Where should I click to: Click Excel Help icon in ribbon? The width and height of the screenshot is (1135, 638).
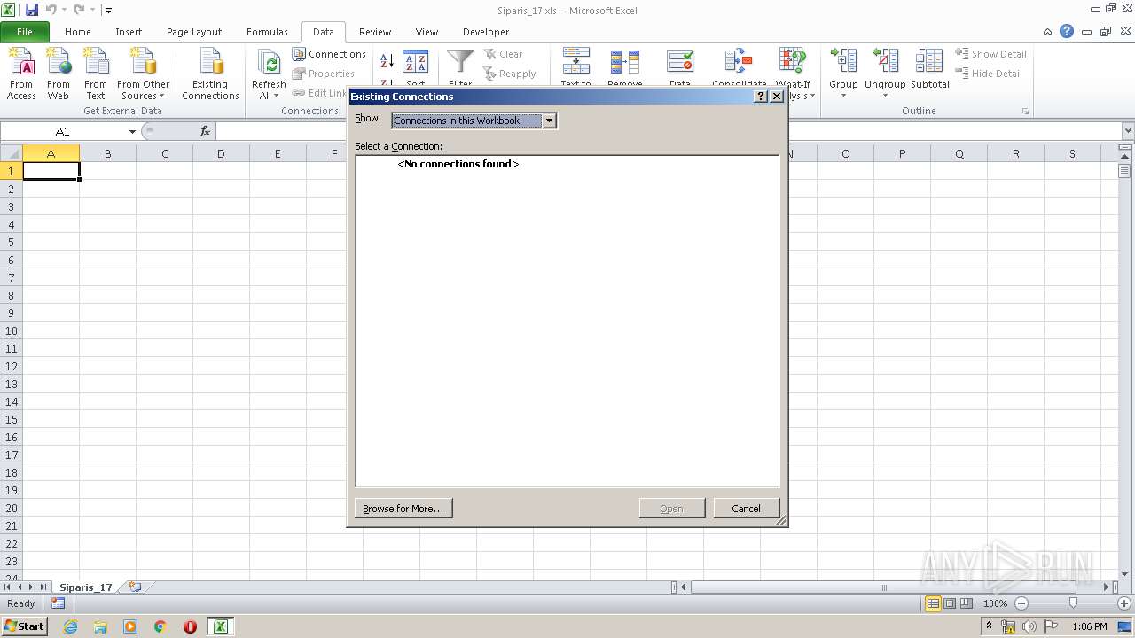point(1067,32)
